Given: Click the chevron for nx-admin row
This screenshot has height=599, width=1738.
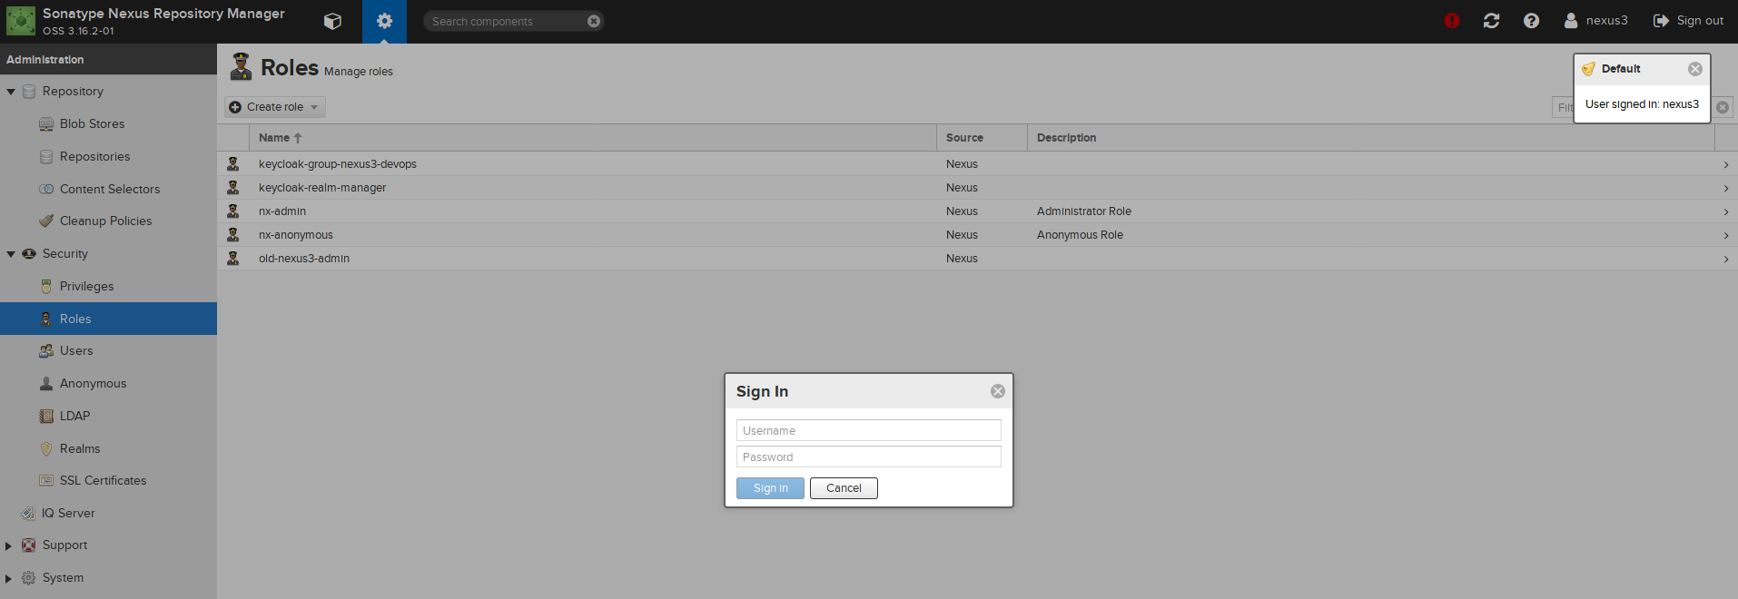Looking at the screenshot, I should click(x=1725, y=212).
